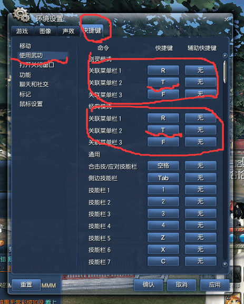Change the Tab hotkey for 侧边技能栏

tap(163, 178)
